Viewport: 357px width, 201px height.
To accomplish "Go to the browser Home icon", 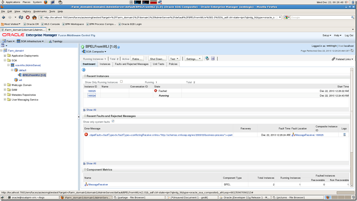I will tap(34, 17).
